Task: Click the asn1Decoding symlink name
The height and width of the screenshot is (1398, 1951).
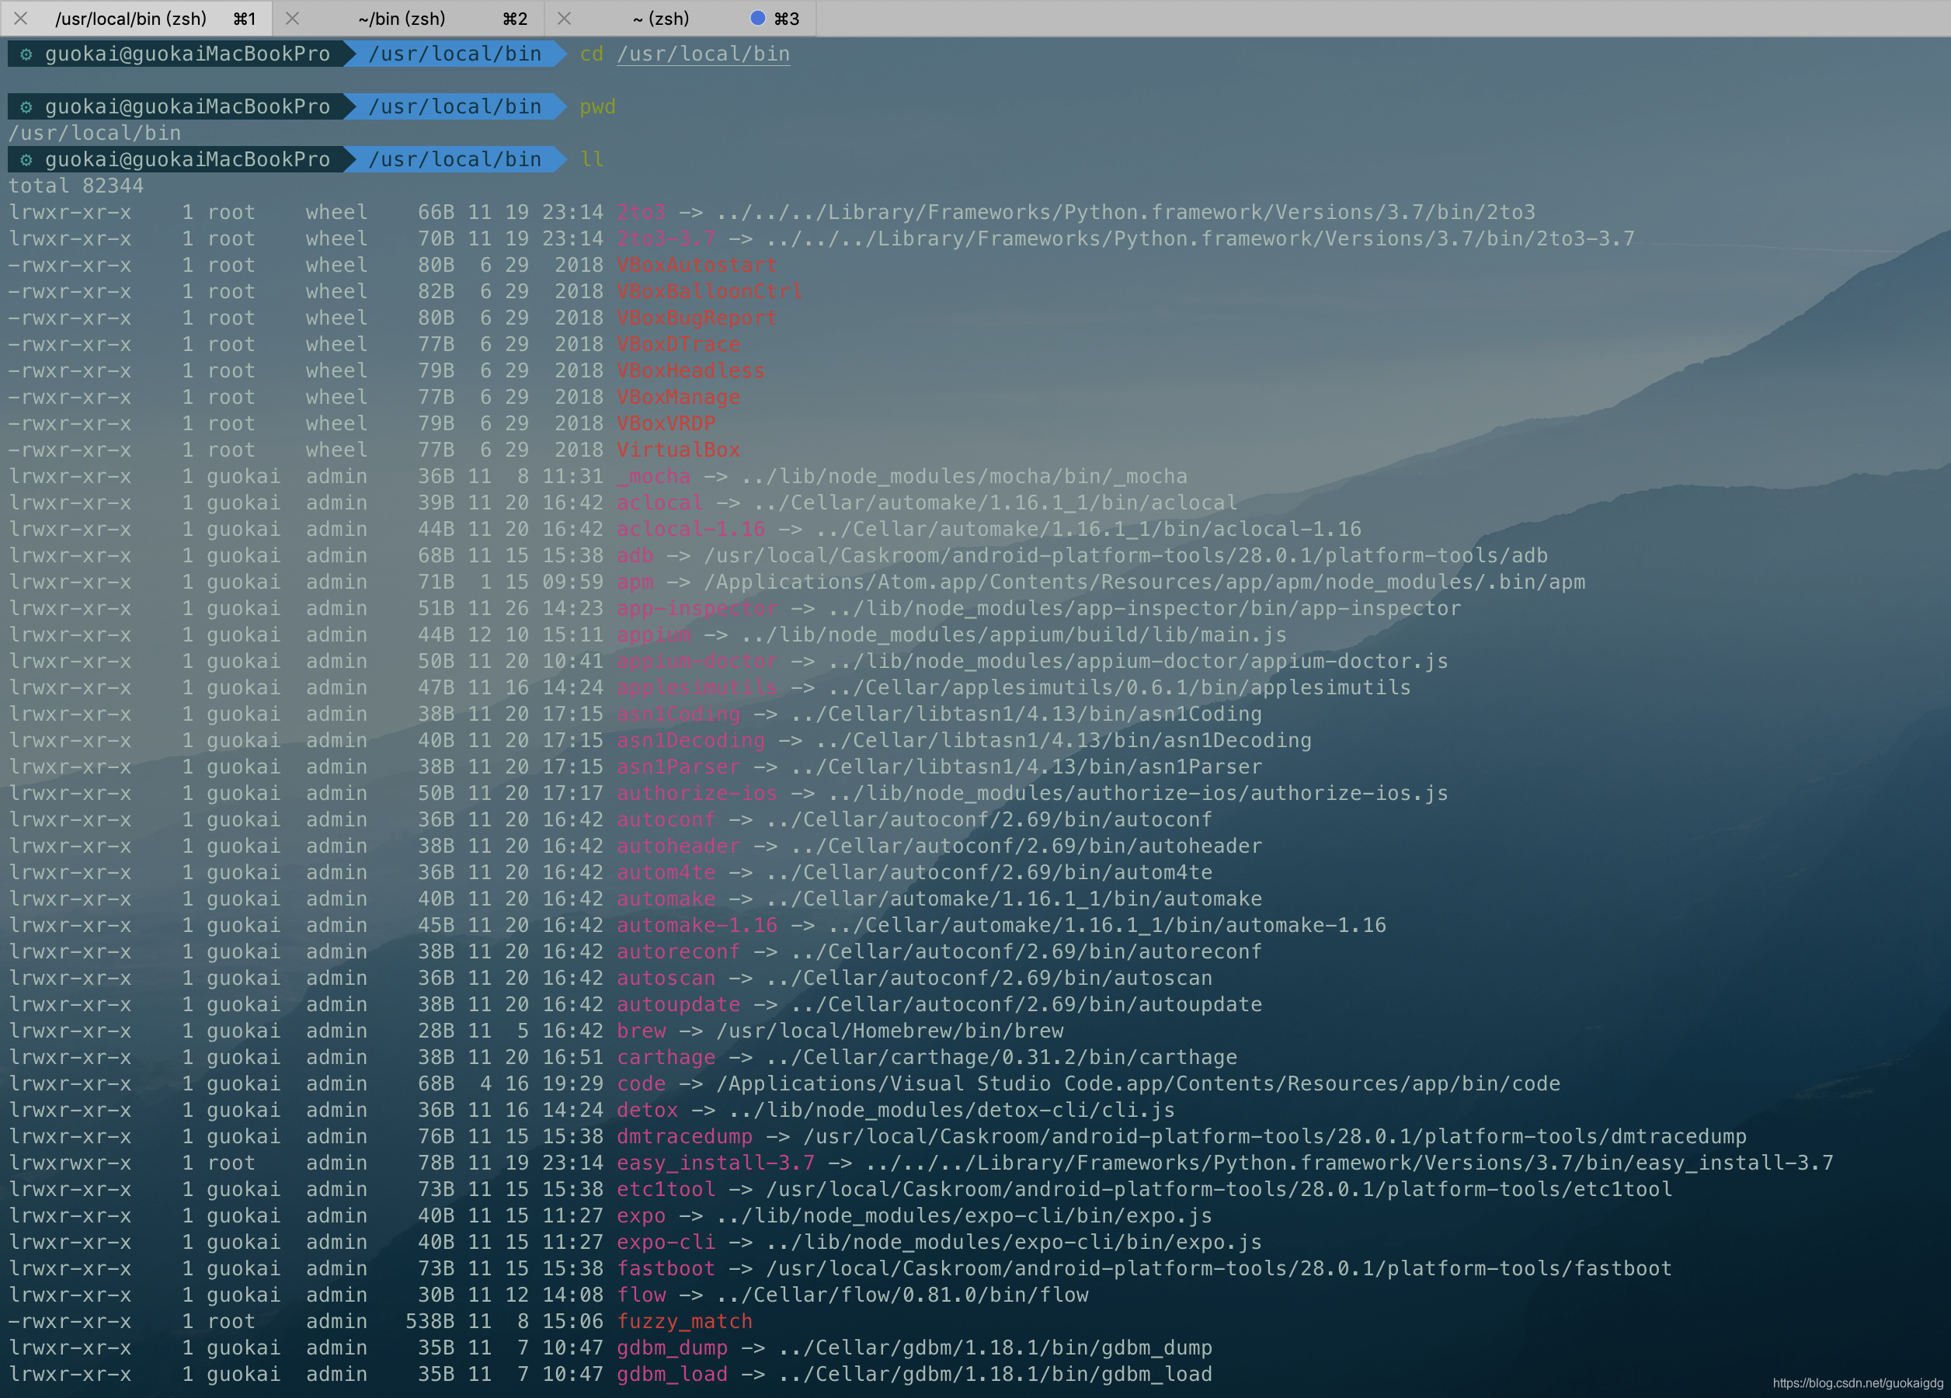Action: pyautogui.click(x=690, y=740)
